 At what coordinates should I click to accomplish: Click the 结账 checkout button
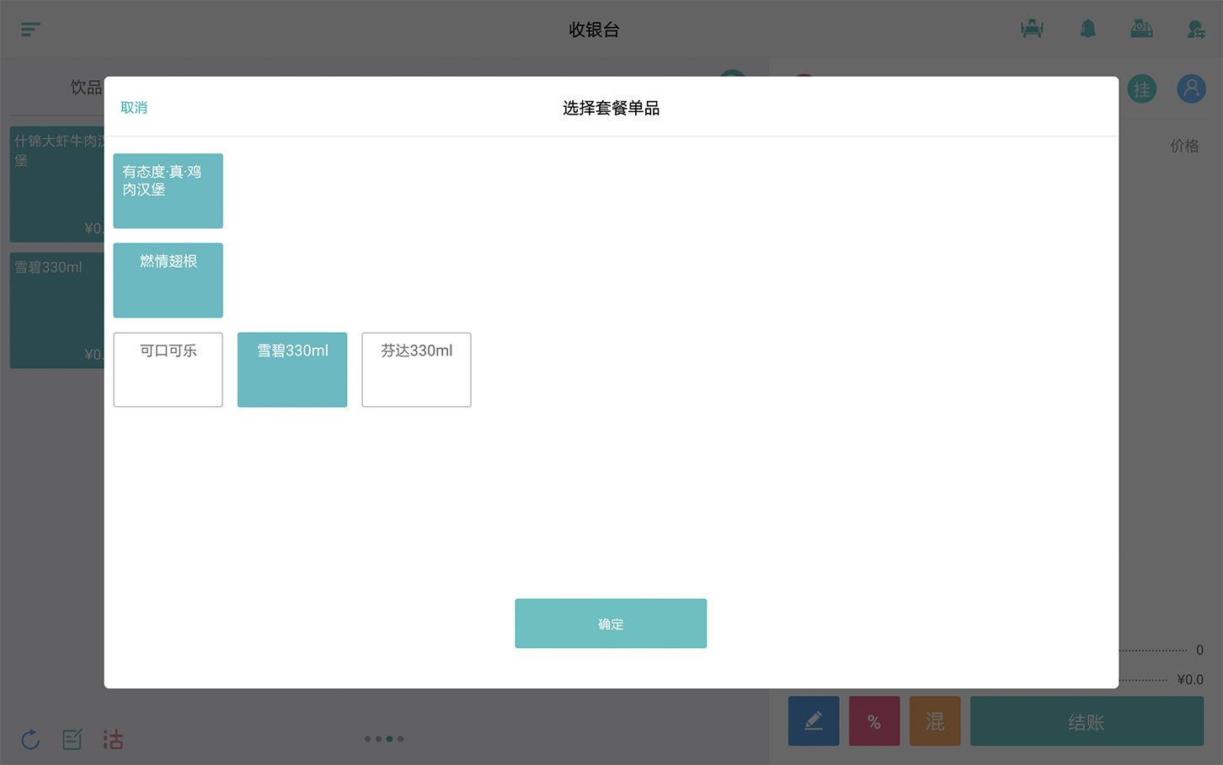[1087, 721]
